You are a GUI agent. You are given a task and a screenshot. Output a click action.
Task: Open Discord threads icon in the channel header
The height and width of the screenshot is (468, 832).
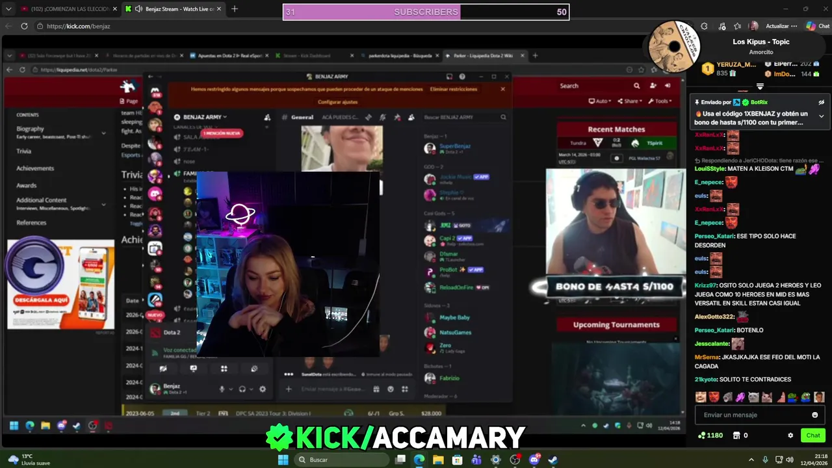(x=369, y=117)
